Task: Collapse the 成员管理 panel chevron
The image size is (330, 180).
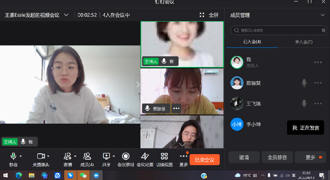Action: tap(323, 15)
